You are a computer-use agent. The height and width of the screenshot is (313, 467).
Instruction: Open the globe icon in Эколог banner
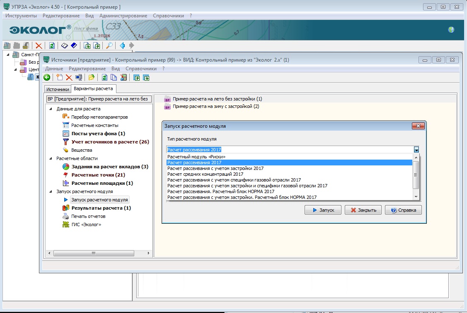[451, 29]
